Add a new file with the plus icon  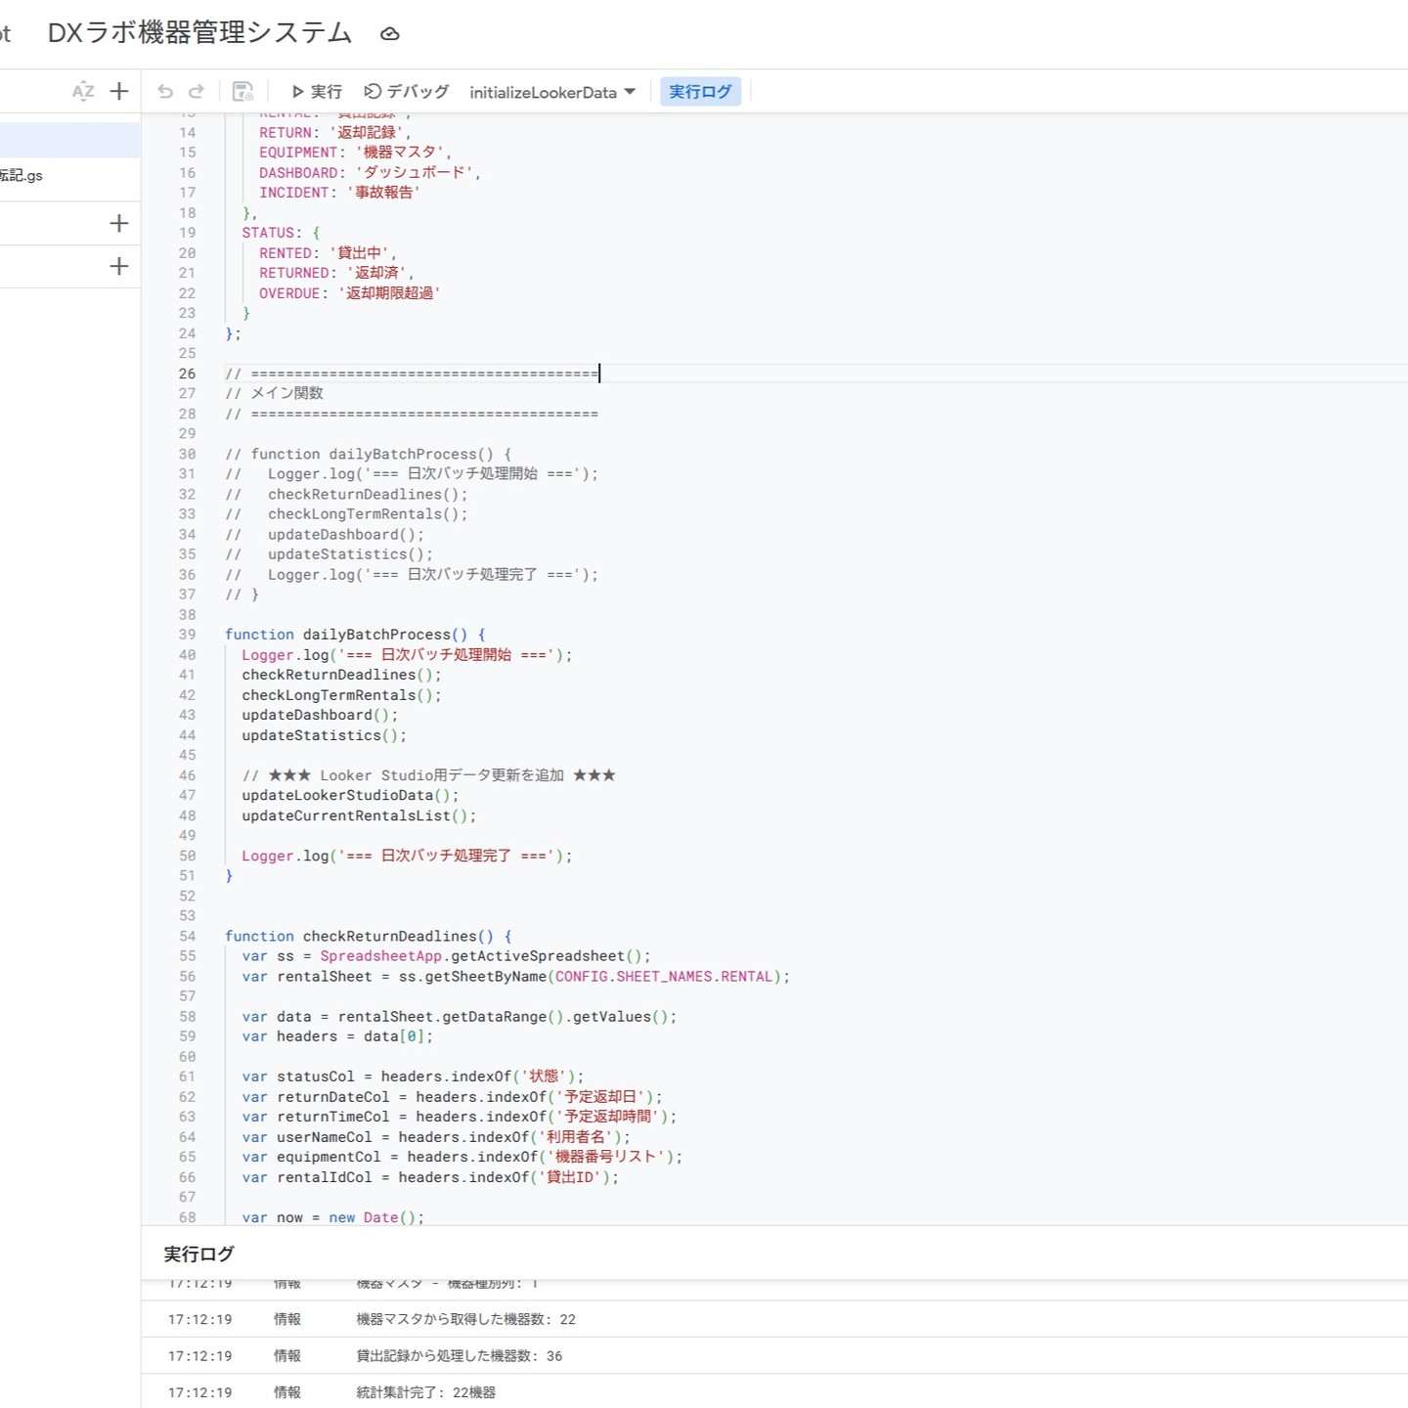point(118,91)
